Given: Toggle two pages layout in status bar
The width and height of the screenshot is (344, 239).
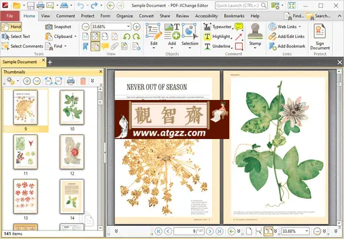Looking at the screenshot, I should pos(268,231).
